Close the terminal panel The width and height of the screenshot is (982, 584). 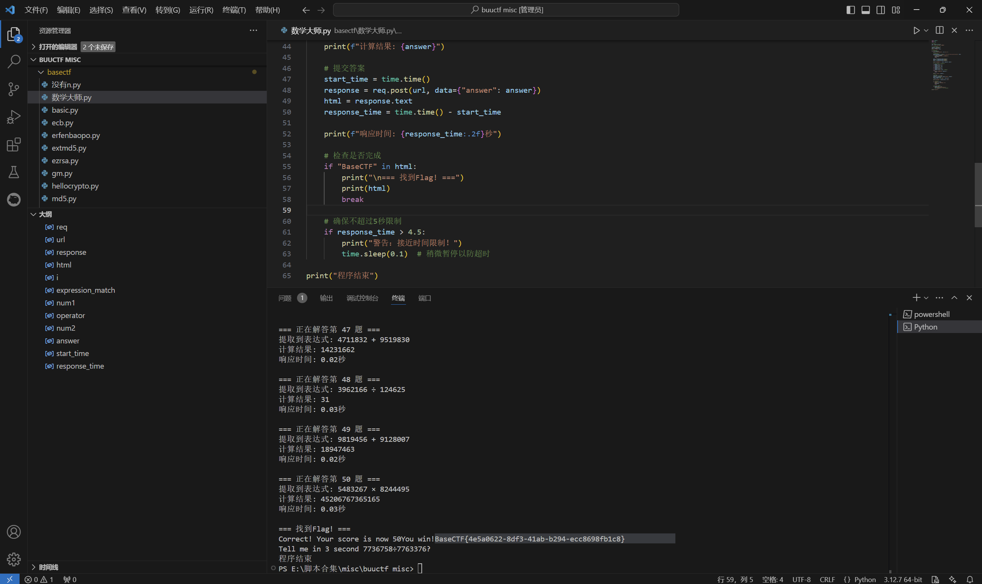(x=969, y=297)
